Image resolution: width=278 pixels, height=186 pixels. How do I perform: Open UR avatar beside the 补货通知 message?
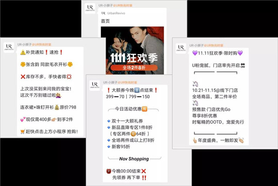click(x=9, y=48)
